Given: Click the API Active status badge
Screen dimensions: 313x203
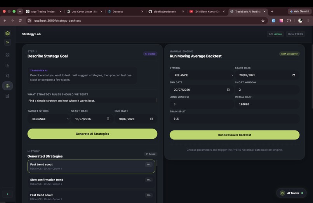Looking at the screenshot, I should 275,34.
